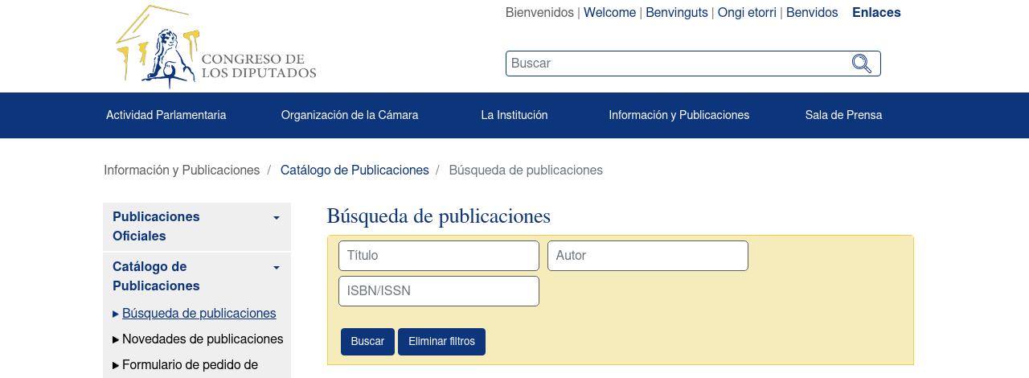Viewport: 1029px width, 378px height.
Task: Open the Congreso de los Diputados logo homepage
Action: pyautogui.click(x=215, y=47)
